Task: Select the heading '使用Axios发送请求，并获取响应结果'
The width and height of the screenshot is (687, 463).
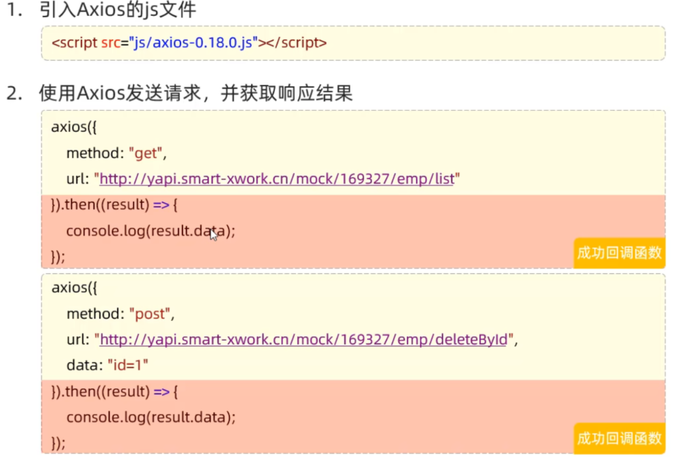Action: 196,93
